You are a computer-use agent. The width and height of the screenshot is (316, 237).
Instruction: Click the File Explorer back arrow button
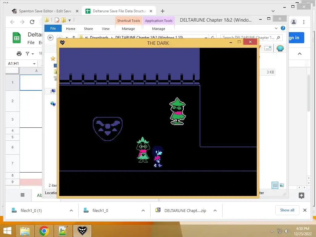coord(50,38)
